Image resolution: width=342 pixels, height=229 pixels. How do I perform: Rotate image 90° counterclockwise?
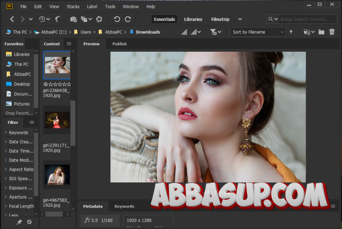(117, 19)
